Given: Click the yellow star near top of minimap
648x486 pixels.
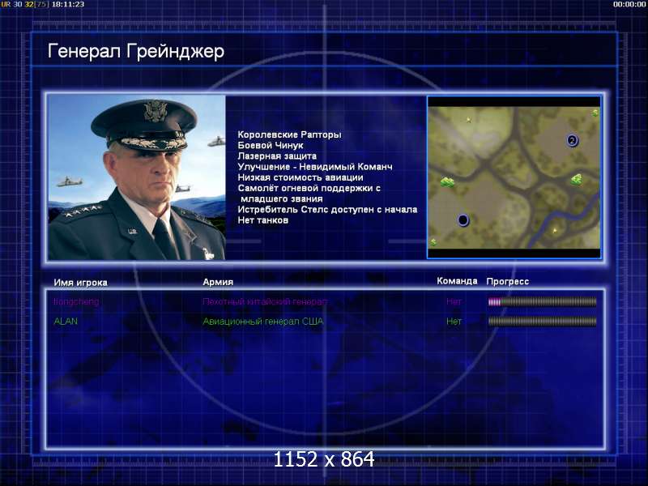Looking at the screenshot, I should point(469,120).
